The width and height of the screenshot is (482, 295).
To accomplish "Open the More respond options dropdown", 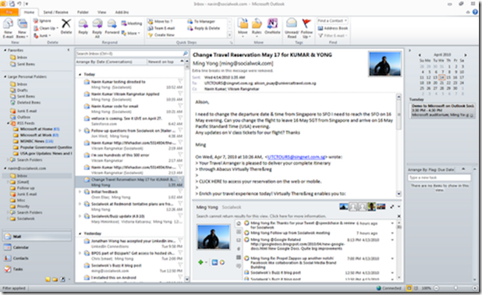I will pos(131,33).
